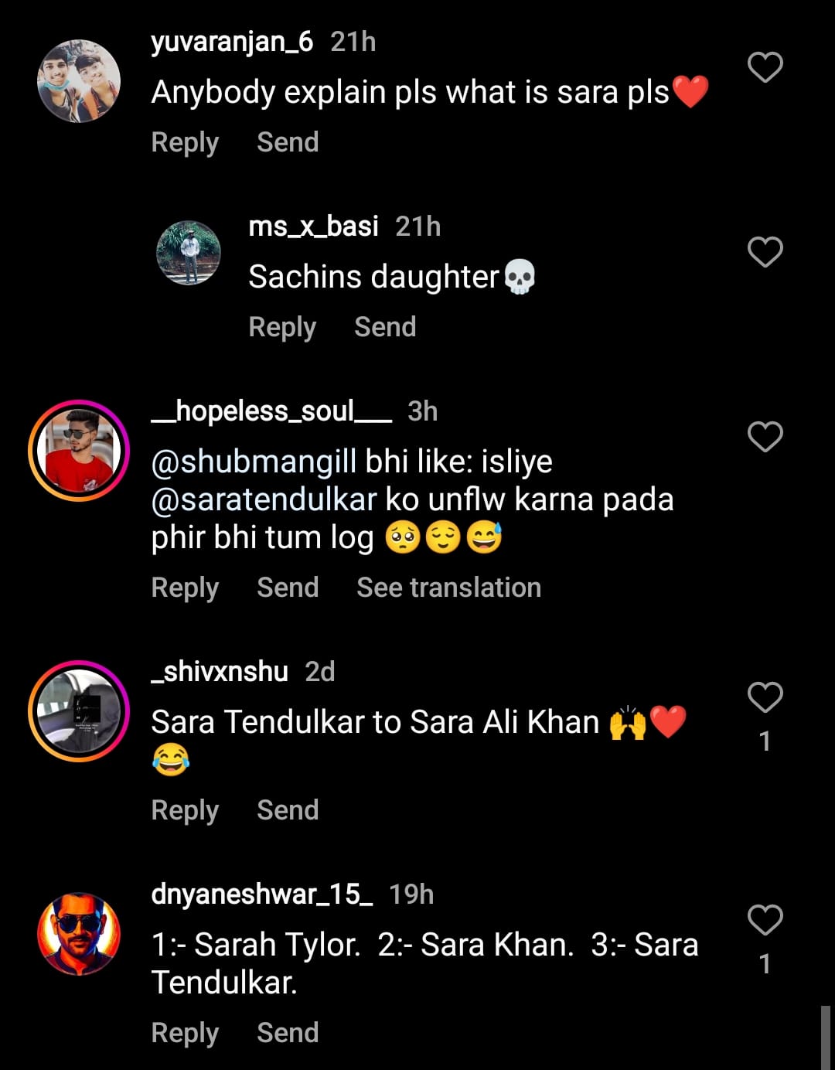Heart the _shivxnshu comment
835x1070 pixels.
click(765, 697)
